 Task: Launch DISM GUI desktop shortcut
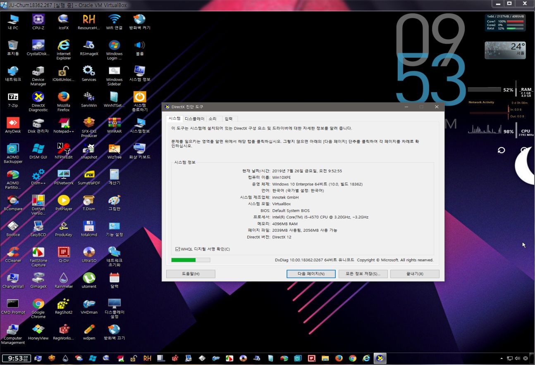coord(38,151)
